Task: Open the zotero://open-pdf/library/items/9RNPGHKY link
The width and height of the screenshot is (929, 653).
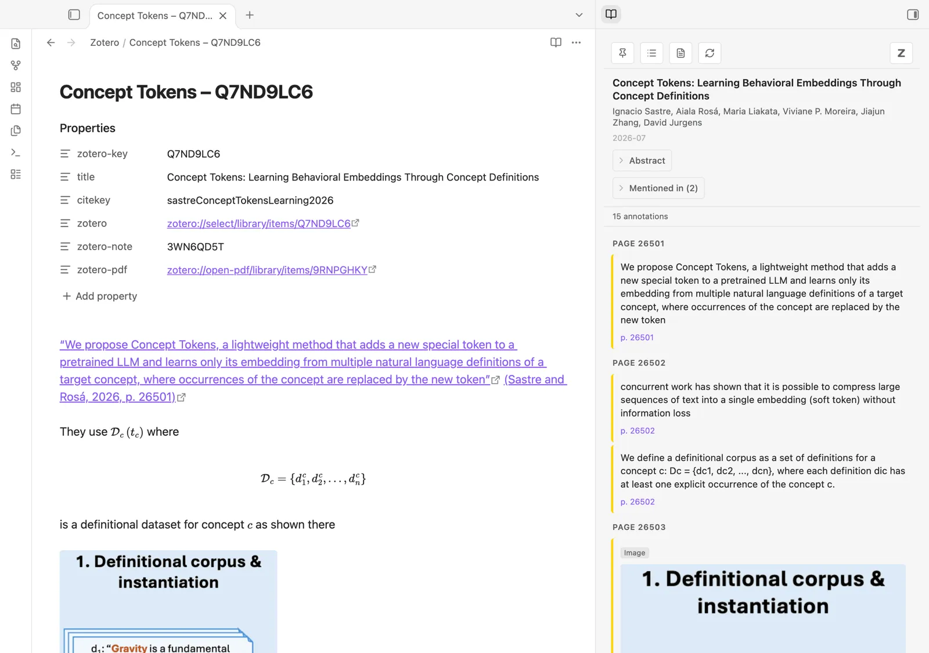Action: click(267, 270)
